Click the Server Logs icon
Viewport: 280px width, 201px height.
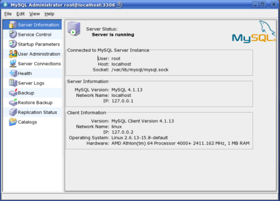click(13, 83)
